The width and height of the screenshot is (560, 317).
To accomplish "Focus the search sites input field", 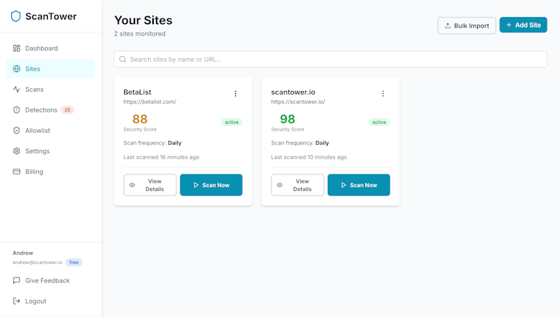I will (x=330, y=59).
